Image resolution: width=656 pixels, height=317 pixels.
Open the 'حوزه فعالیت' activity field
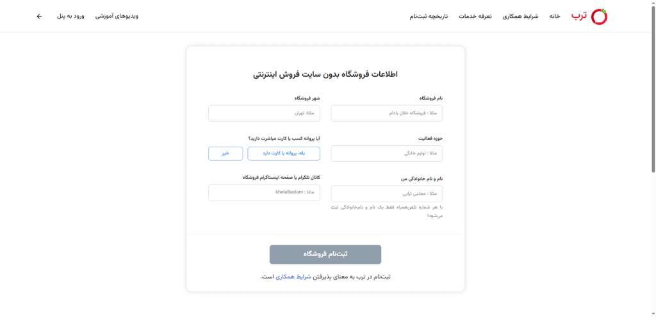386,154
